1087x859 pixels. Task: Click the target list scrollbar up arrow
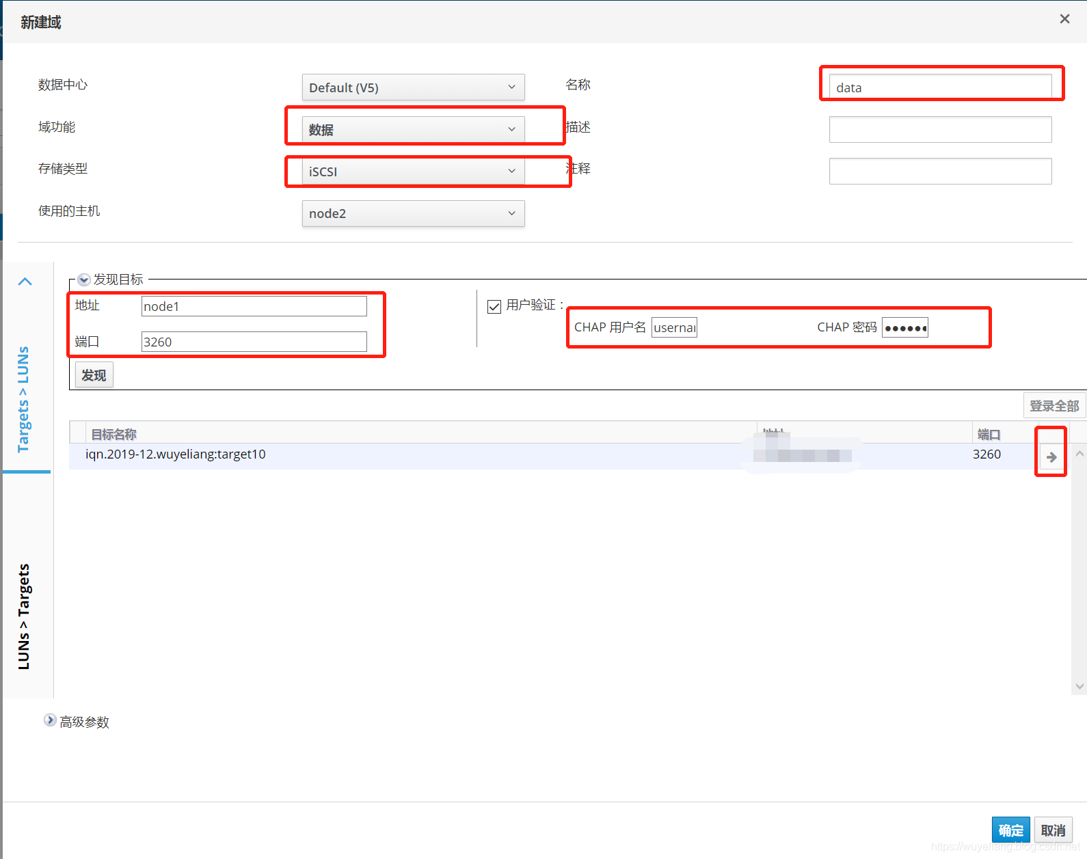(x=1079, y=454)
